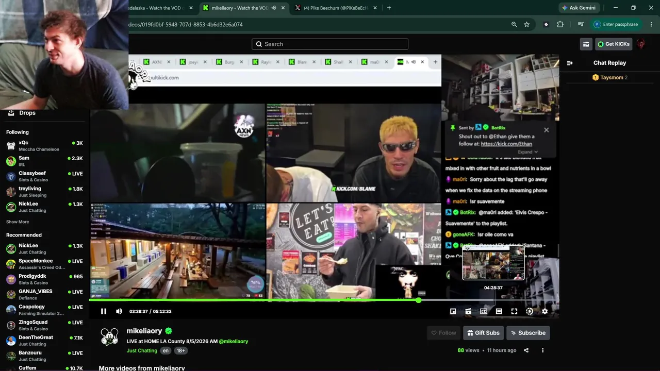This screenshot has width=660, height=371.
Task: Open treyliving channel in Following
Action: (44, 192)
